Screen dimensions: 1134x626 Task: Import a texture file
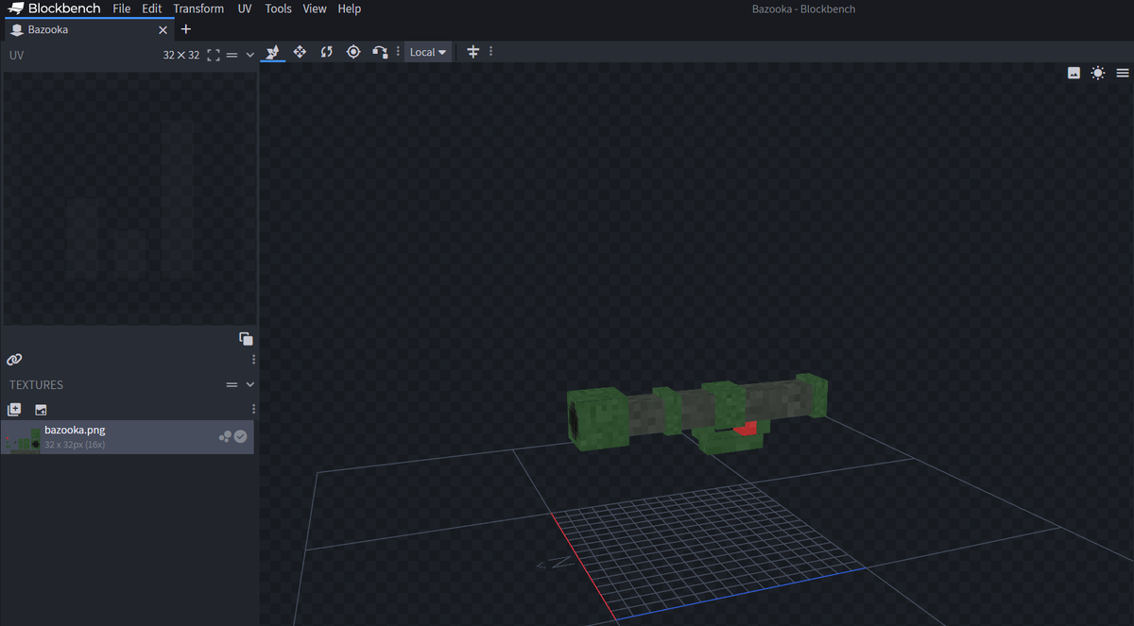tap(41, 410)
